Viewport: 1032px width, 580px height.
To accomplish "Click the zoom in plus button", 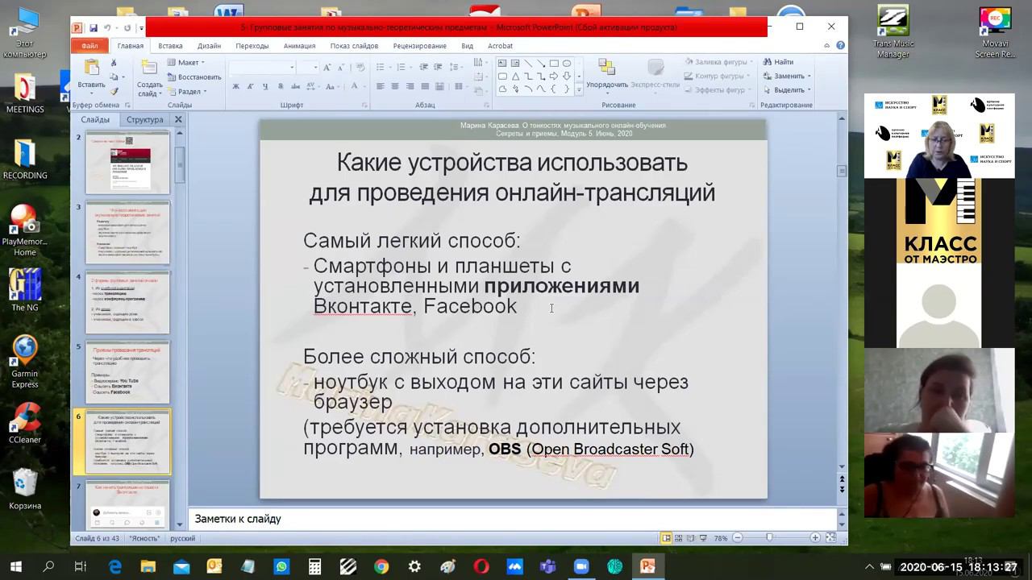I will click(x=815, y=537).
